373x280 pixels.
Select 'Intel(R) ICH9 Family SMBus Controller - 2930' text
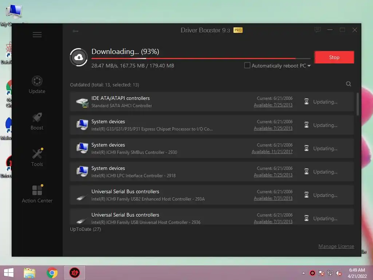(x=134, y=152)
